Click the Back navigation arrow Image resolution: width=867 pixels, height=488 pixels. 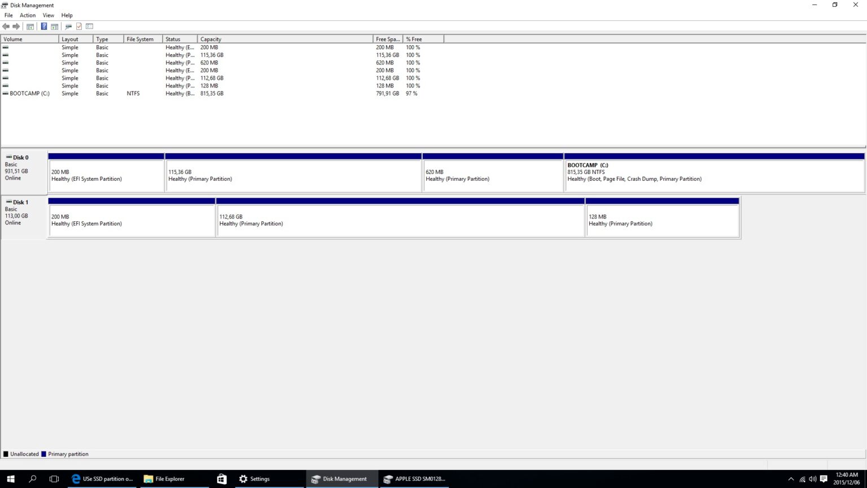6,26
